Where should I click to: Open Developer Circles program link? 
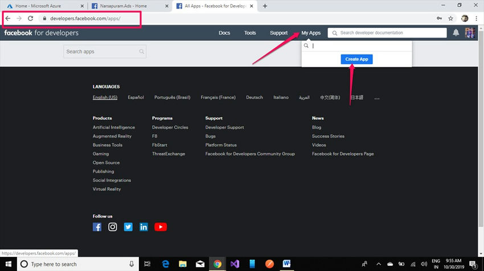point(170,127)
